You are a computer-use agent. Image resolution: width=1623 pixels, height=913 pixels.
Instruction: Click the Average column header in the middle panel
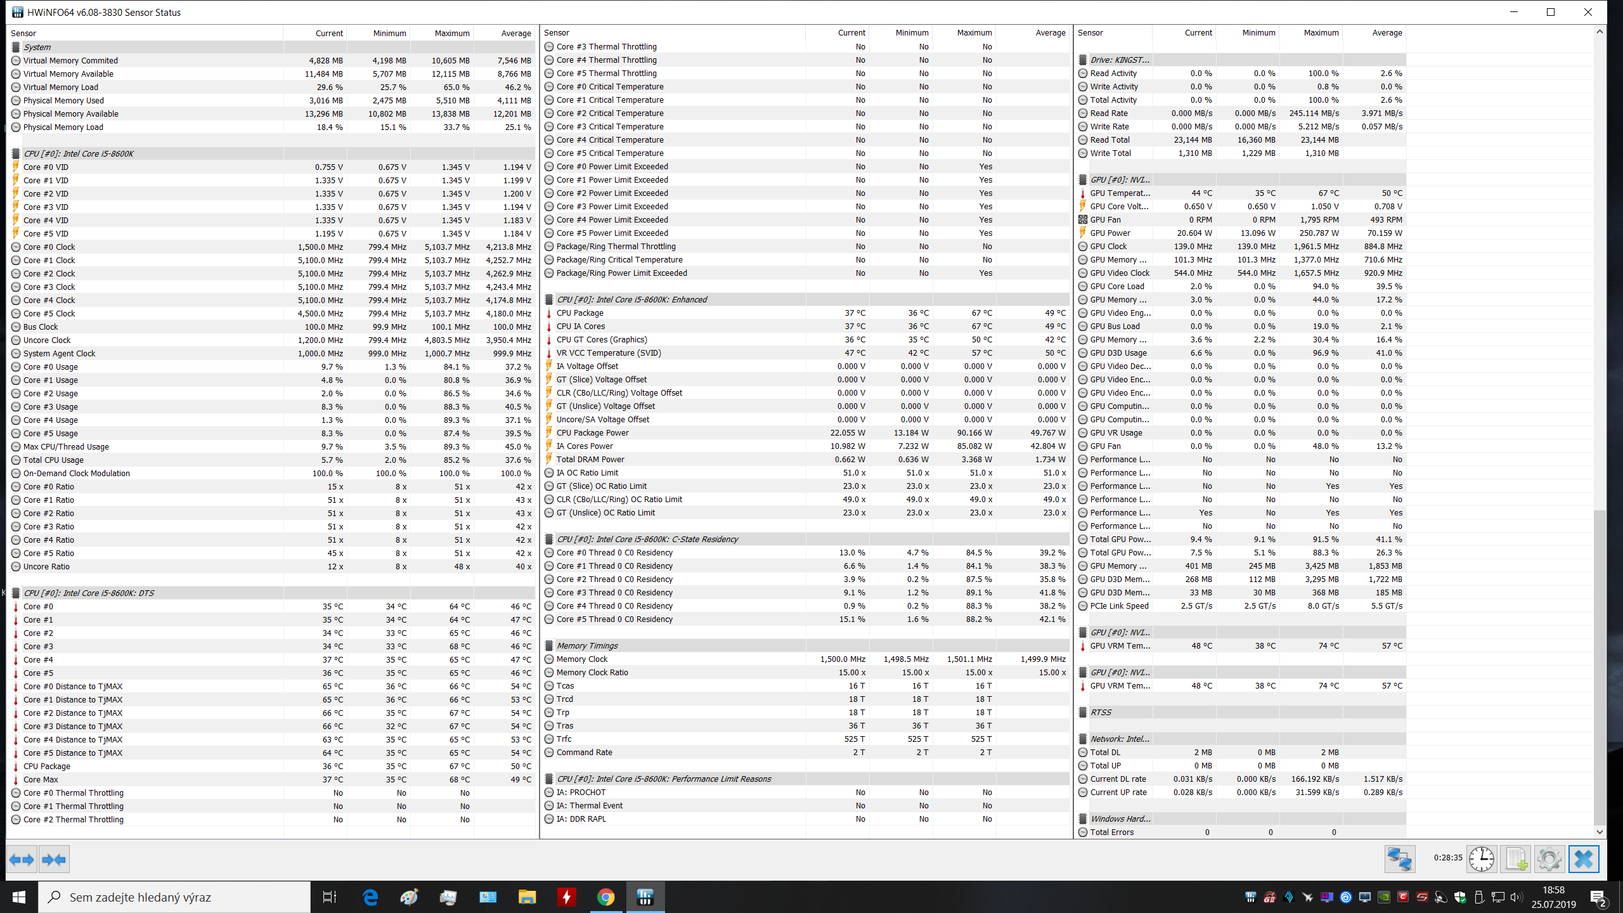[1050, 33]
